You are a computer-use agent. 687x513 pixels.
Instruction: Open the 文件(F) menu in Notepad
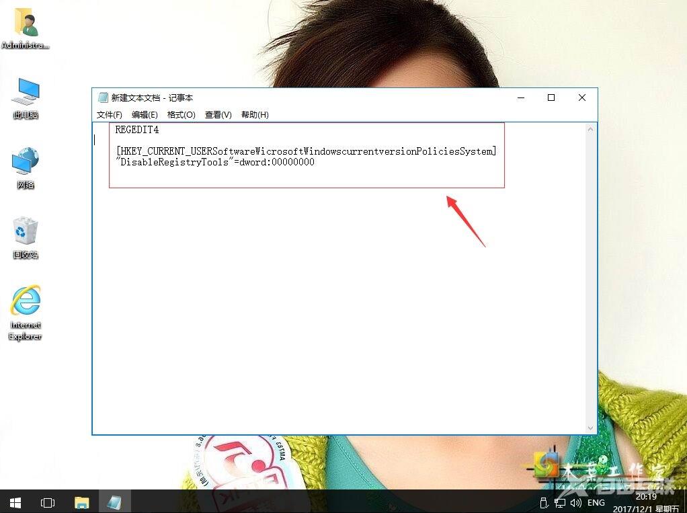pos(110,115)
